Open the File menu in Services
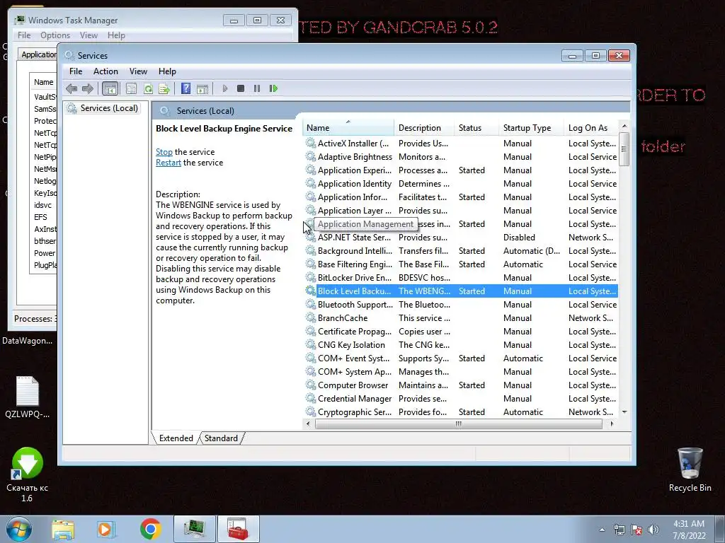Image resolution: width=725 pixels, height=543 pixels. click(x=76, y=71)
